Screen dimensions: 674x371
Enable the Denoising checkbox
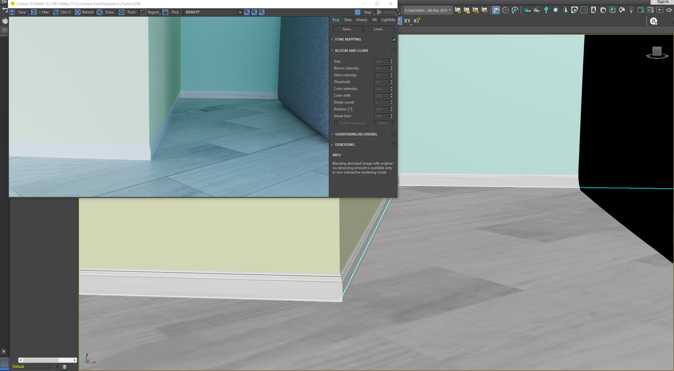(394, 144)
